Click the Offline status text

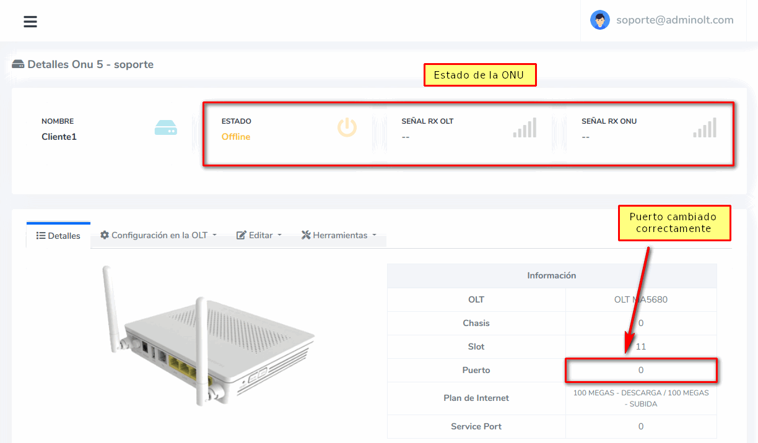(x=236, y=137)
